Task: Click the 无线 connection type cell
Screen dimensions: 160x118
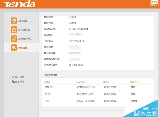Action: coord(133,87)
